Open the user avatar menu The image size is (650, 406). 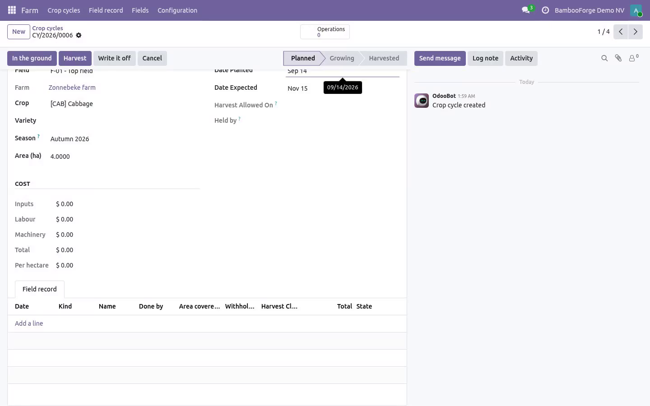pos(636,10)
